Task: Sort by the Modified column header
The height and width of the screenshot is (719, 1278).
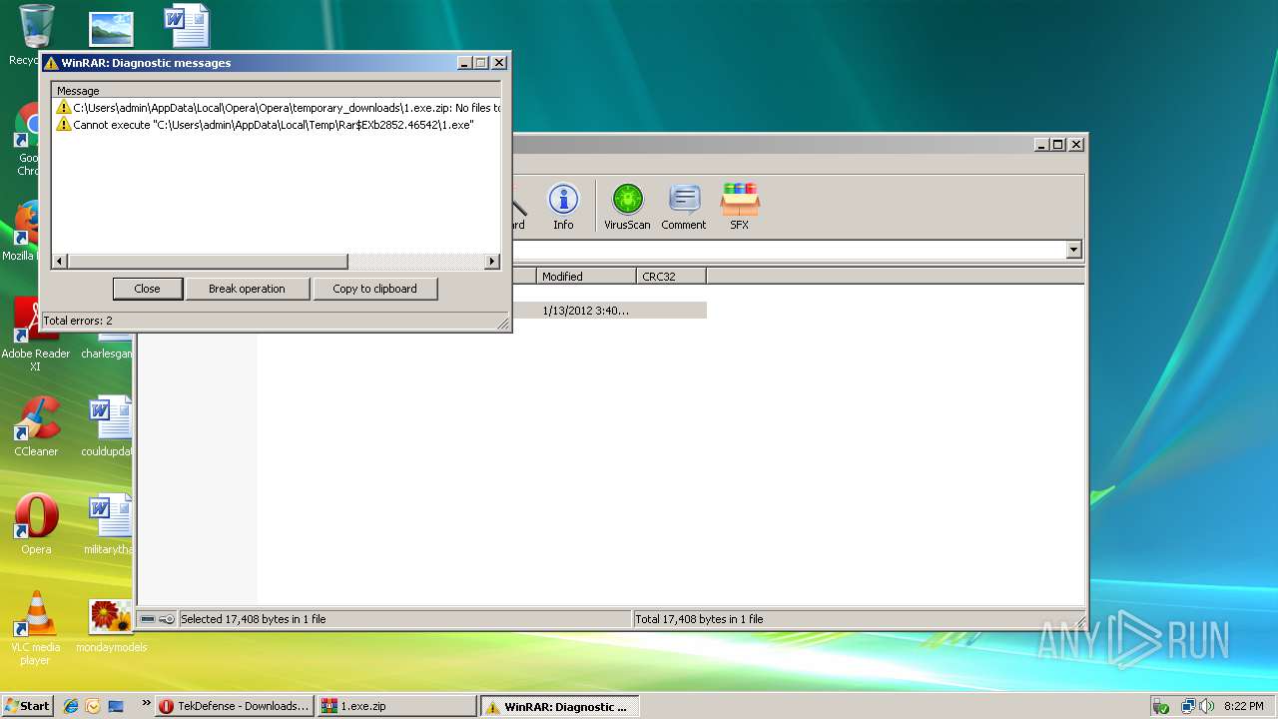Action: click(586, 277)
